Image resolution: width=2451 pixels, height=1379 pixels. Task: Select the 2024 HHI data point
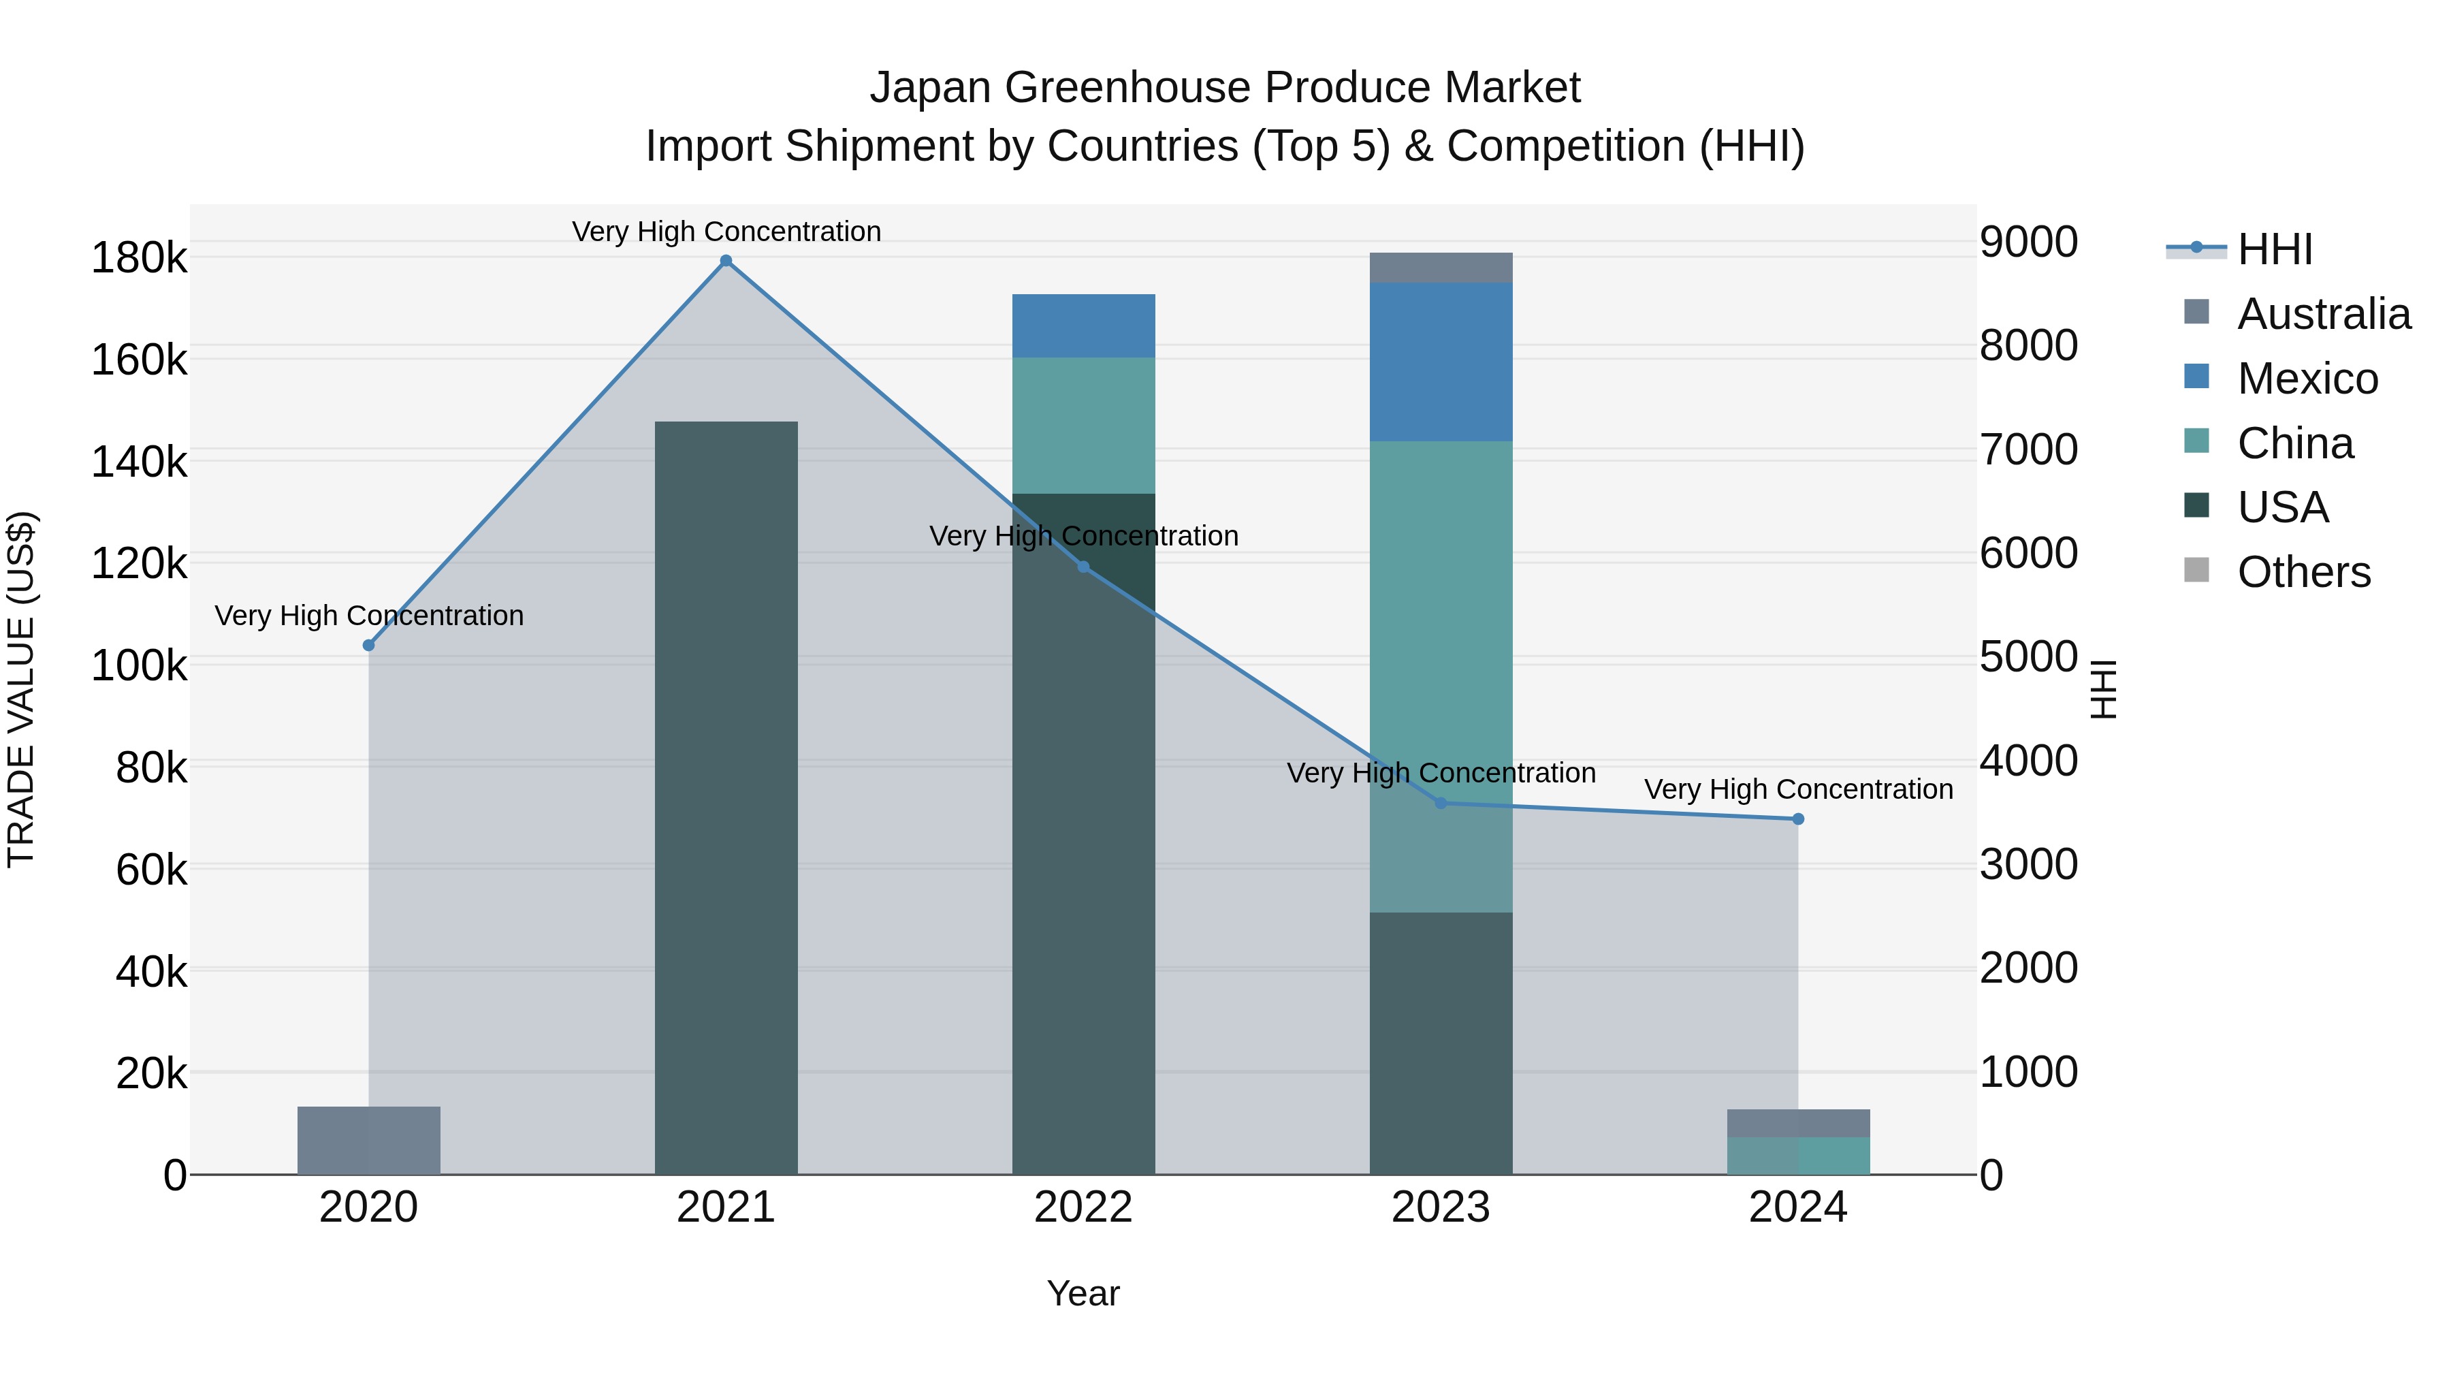[x=1797, y=819]
